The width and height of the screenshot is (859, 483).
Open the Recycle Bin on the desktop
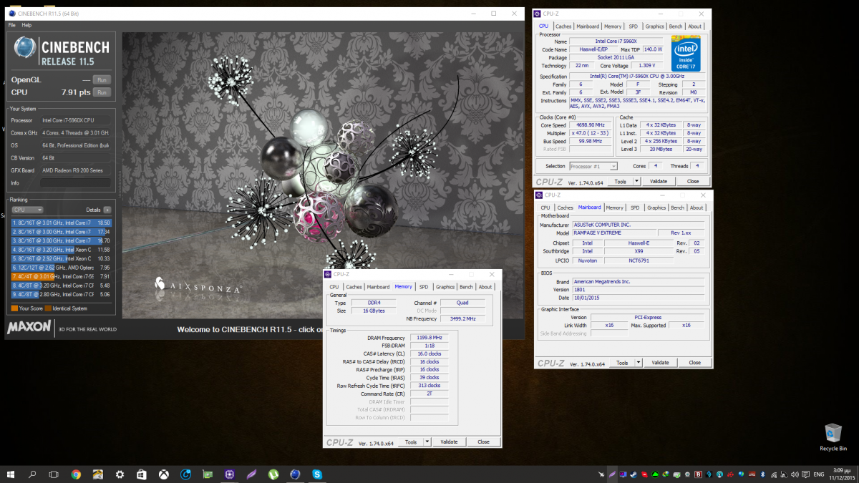coord(833,437)
